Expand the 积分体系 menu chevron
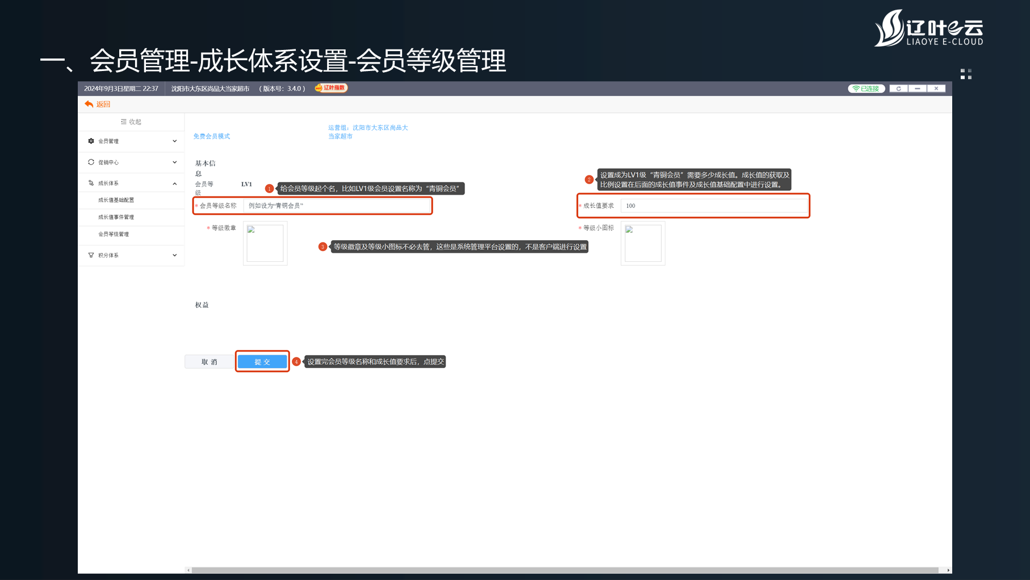1030x580 pixels. [x=174, y=255]
